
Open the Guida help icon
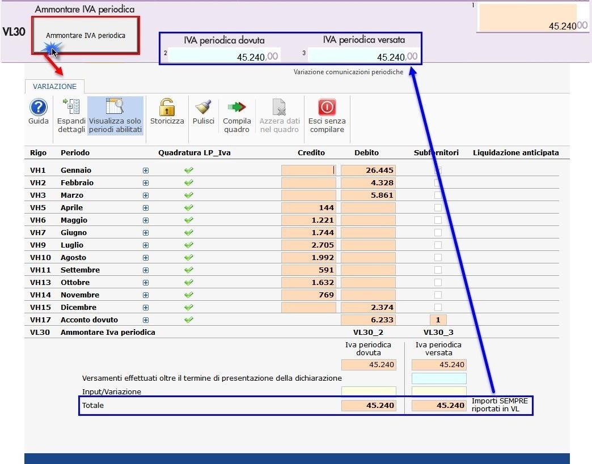(39, 107)
